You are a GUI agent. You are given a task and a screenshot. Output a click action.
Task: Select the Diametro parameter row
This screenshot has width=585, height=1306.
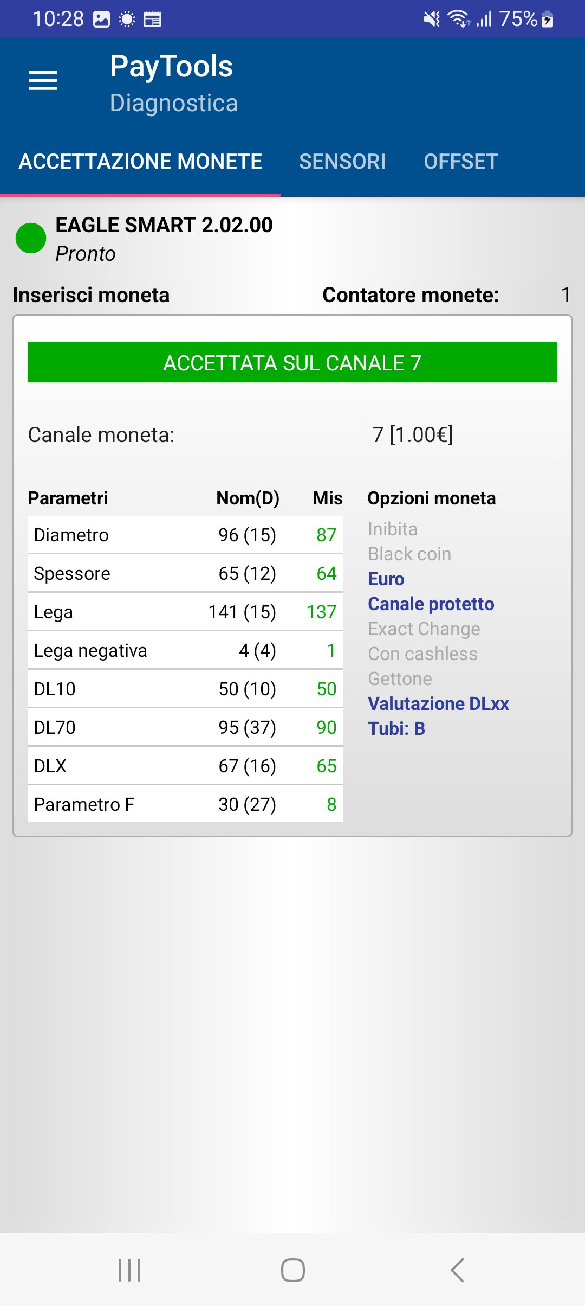(x=185, y=535)
